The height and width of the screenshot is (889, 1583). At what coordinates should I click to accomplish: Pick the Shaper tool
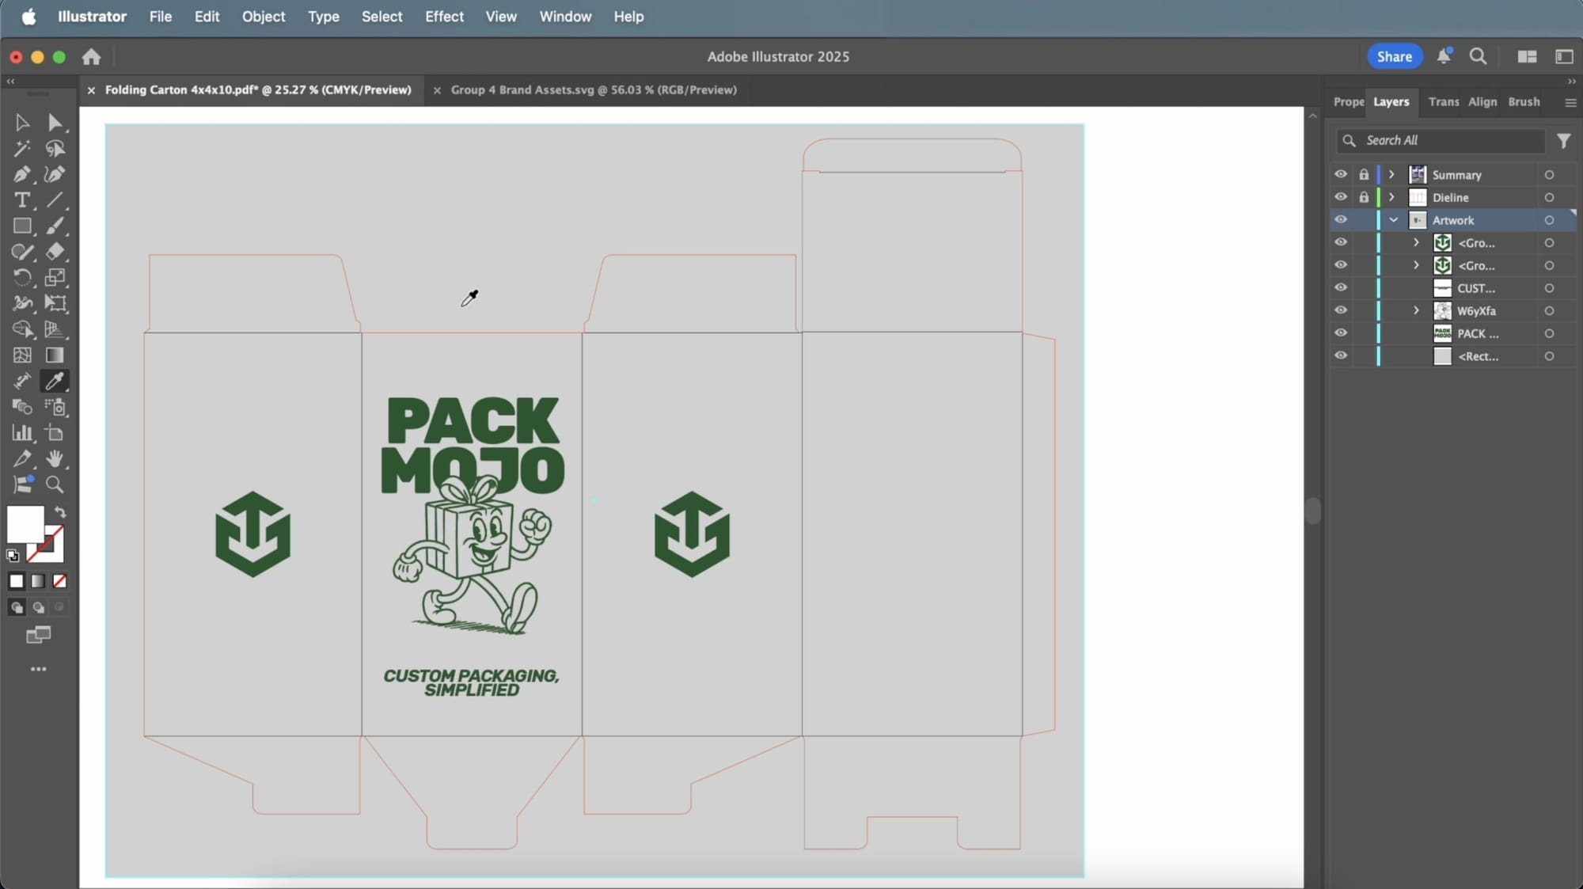[22, 252]
